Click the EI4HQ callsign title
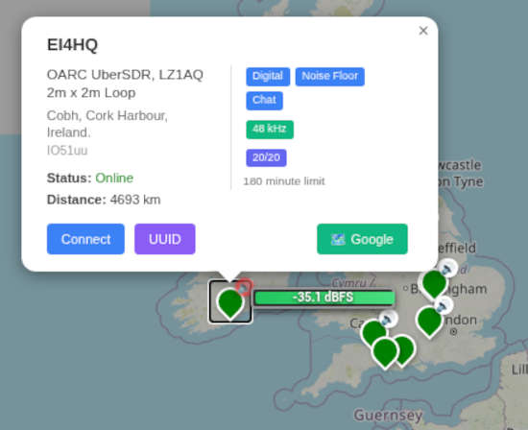 72,45
